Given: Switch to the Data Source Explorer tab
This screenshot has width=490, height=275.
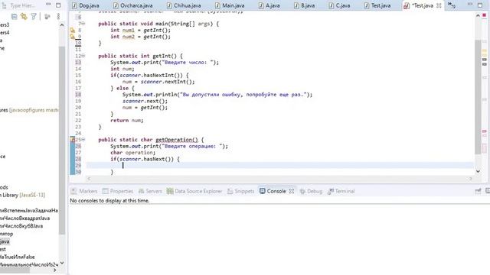Looking at the screenshot, I should coord(194,191).
